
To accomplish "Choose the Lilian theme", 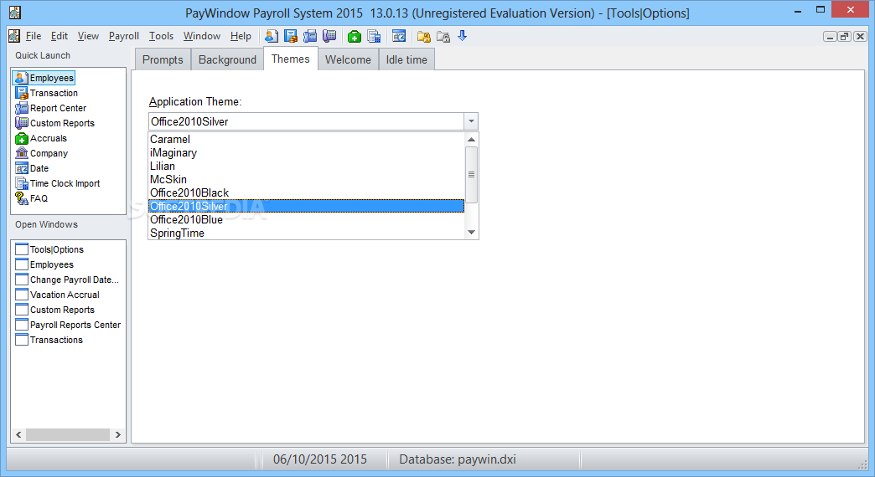I will 306,166.
